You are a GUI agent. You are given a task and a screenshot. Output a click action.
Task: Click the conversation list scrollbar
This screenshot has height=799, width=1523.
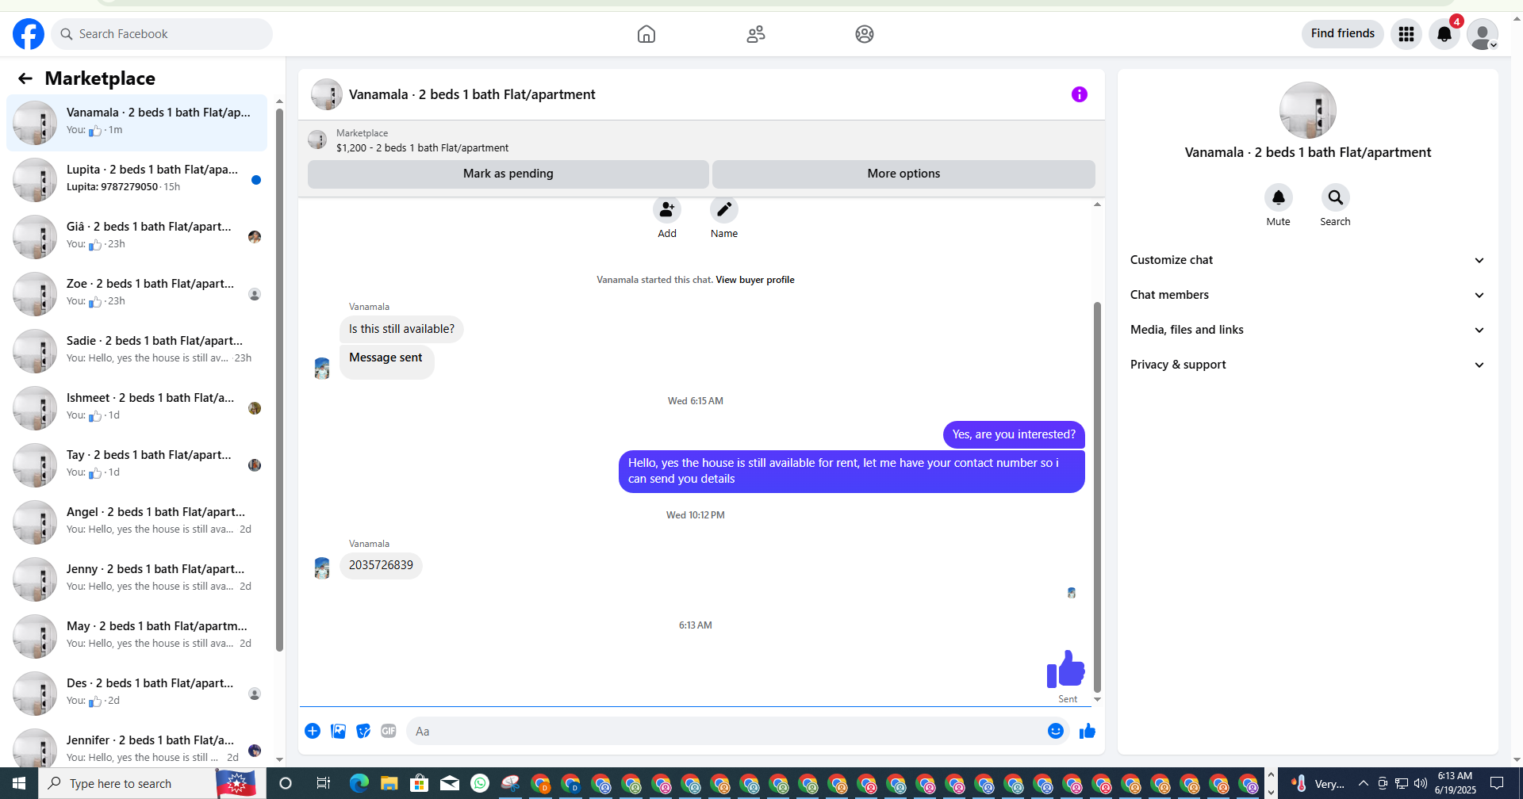click(x=279, y=380)
